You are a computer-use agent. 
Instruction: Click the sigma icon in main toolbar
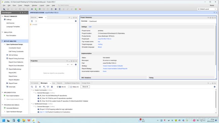60,9
